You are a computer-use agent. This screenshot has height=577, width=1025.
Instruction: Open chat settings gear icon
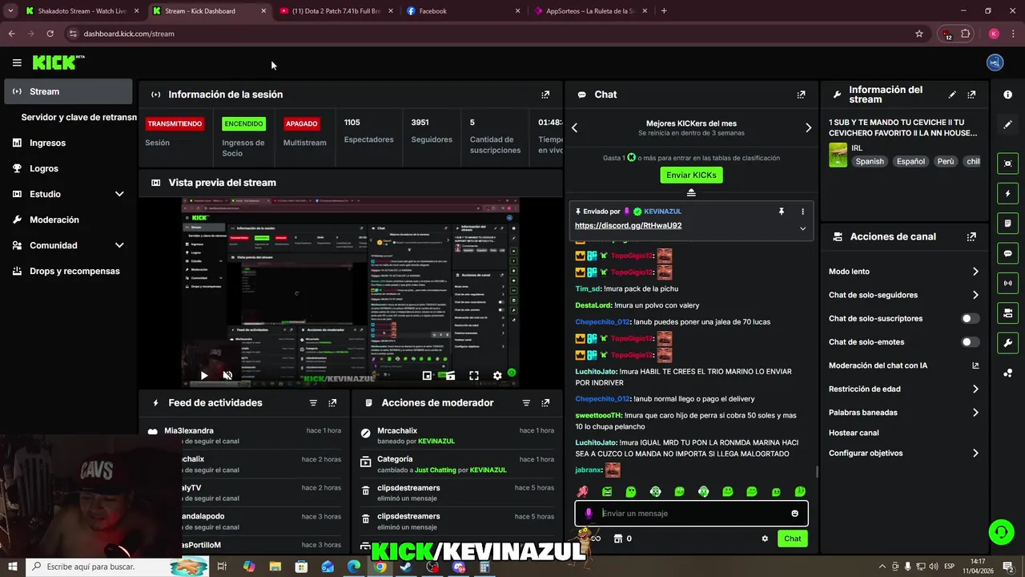(765, 539)
